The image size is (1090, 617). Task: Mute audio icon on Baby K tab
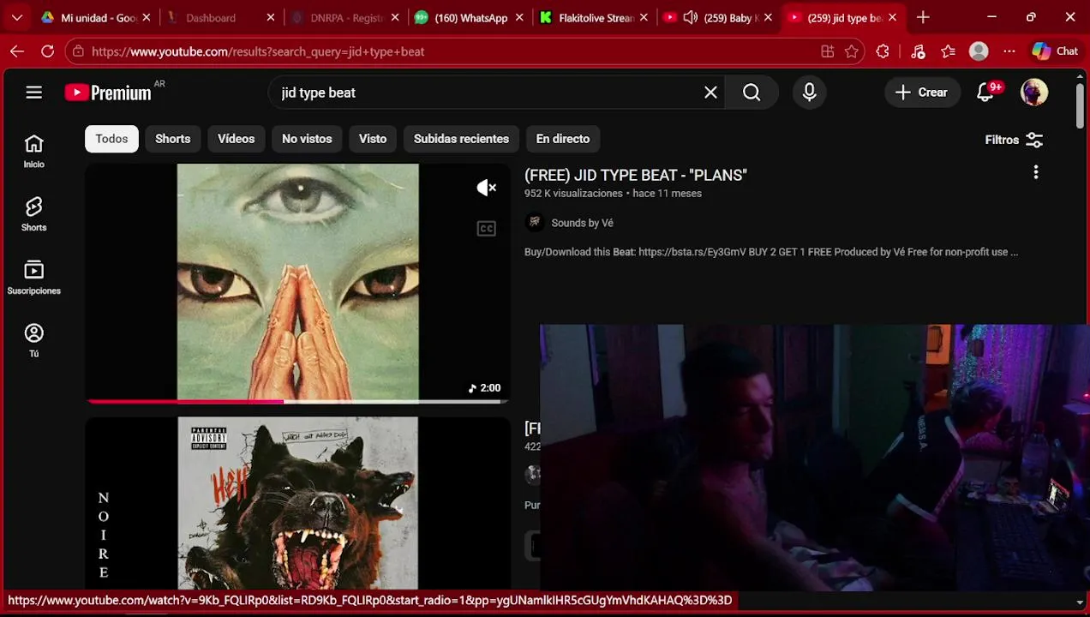tap(690, 17)
